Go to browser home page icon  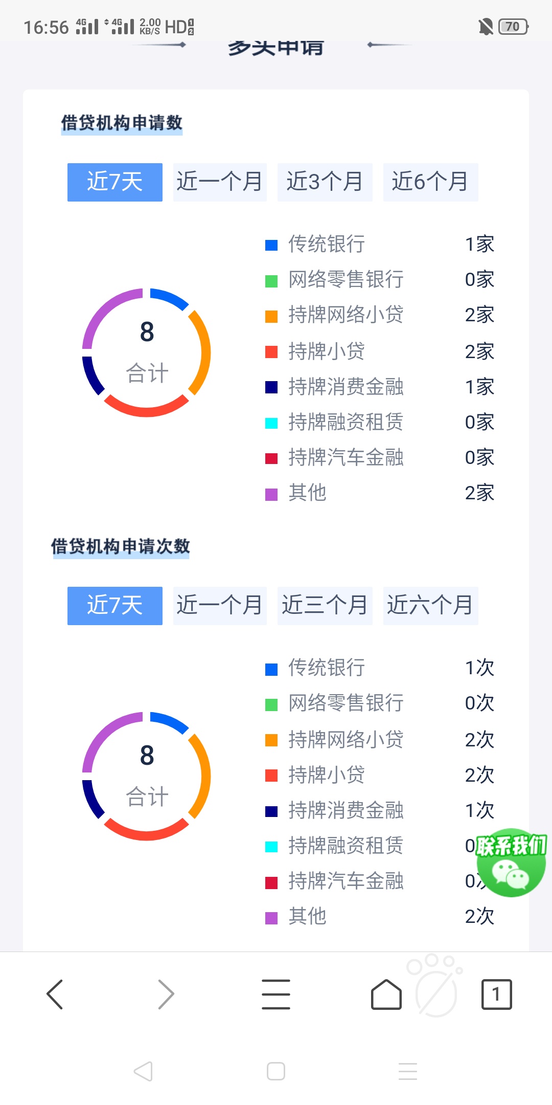(386, 994)
